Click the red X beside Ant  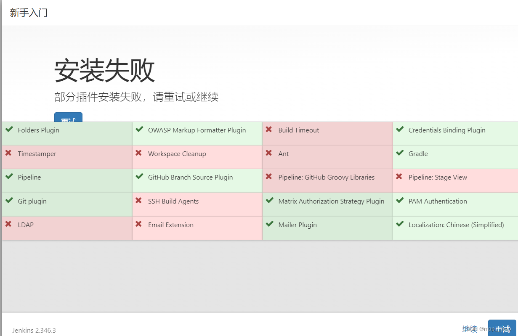pyautogui.click(x=269, y=153)
